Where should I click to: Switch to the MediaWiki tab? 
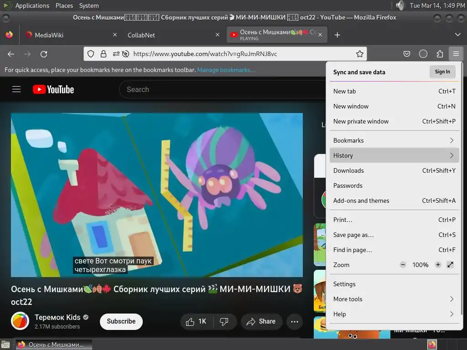(x=70, y=35)
